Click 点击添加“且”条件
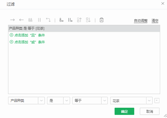 [30, 35]
